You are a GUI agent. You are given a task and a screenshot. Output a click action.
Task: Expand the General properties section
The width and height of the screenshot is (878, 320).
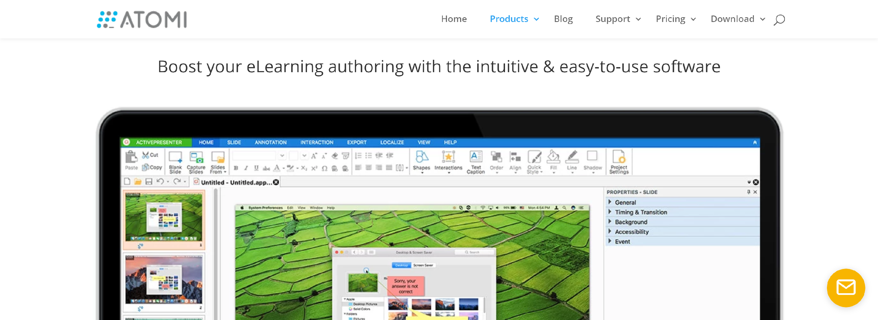[682, 202]
